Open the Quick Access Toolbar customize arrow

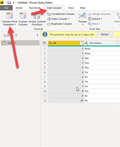[x=13, y=3]
